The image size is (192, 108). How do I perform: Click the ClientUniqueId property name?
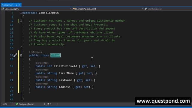pos(65,66)
